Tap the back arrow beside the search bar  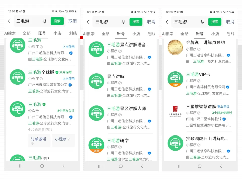pos(9,21)
